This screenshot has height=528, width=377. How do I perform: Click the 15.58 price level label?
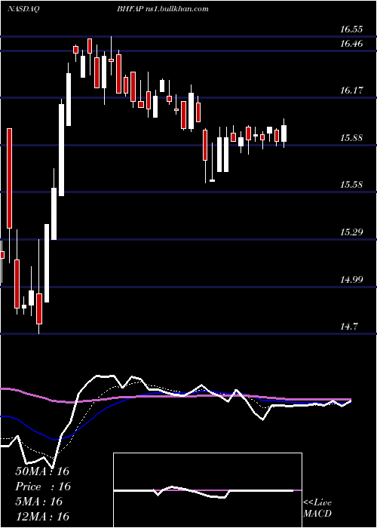(x=351, y=185)
